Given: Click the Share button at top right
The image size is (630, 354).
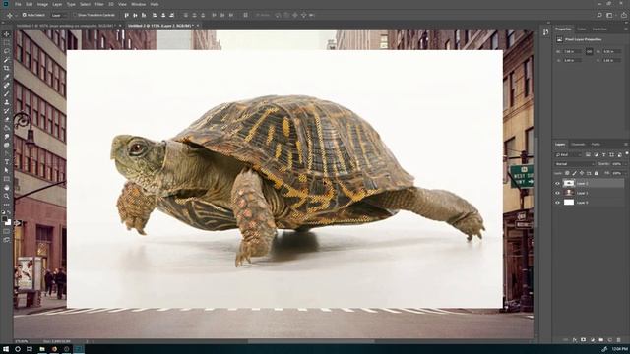Looking at the screenshot, I should pyautogui.click(x=623, y=15).
